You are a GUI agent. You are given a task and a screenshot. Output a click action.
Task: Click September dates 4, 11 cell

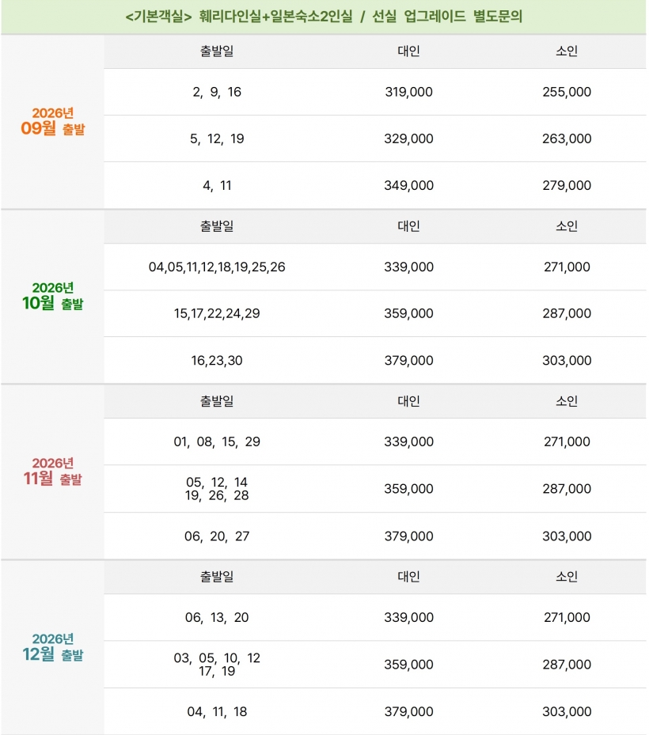(217, 186)
